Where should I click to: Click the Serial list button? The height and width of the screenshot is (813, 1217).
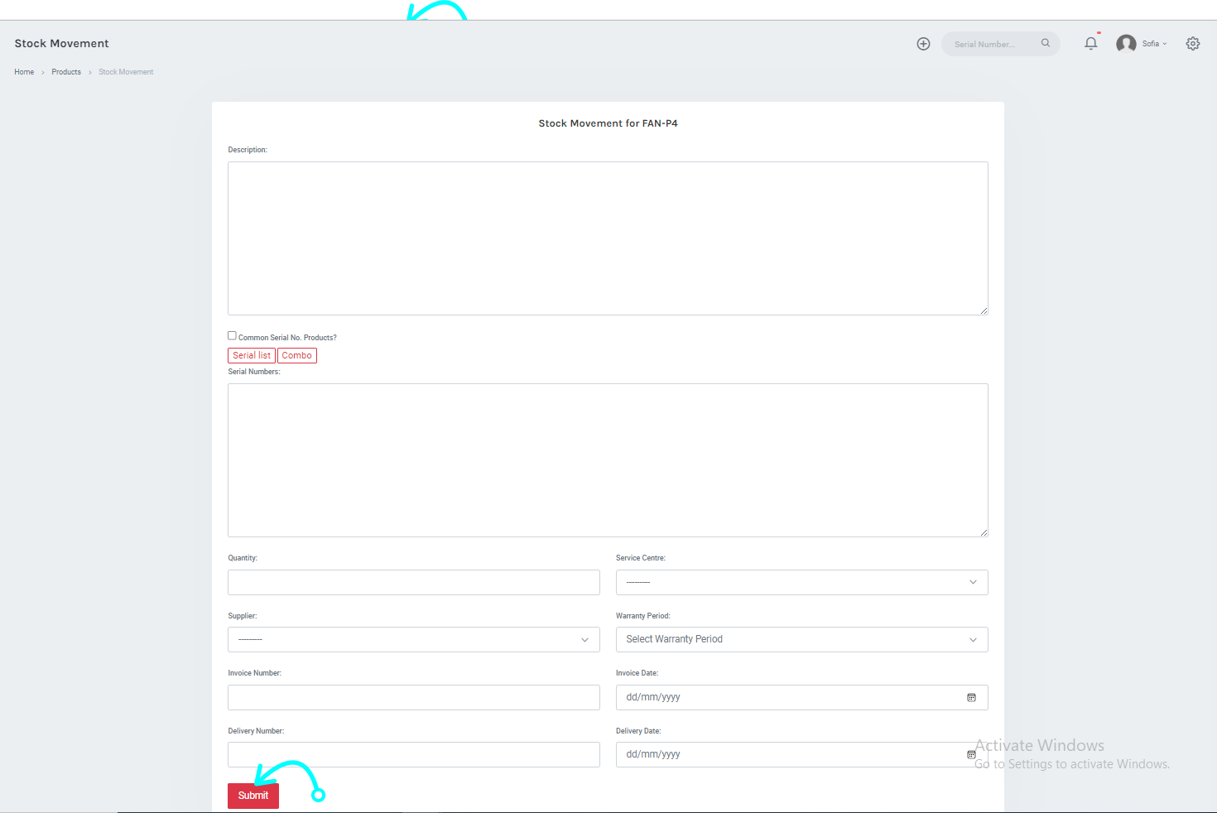coord(252,355)
